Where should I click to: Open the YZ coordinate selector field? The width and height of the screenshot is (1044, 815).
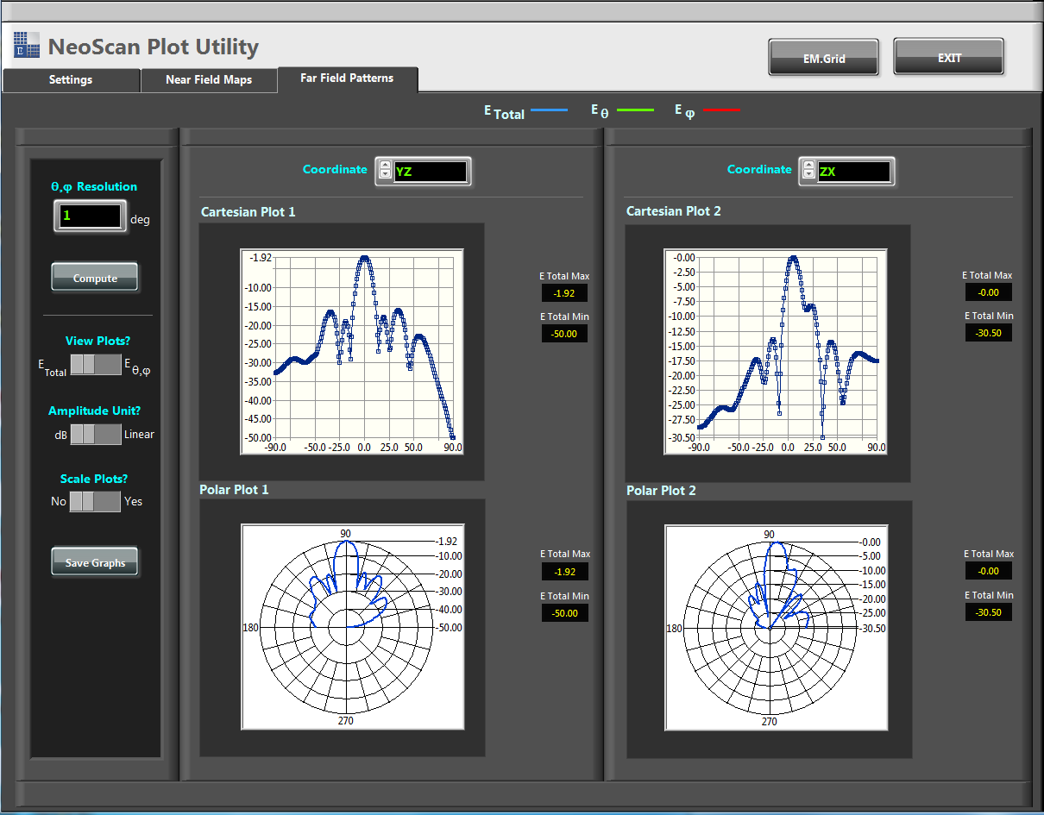[x=430, y=172]
